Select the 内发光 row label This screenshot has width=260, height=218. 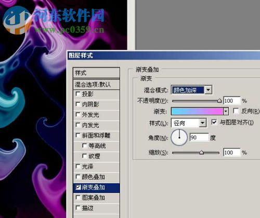pos(90,125)
